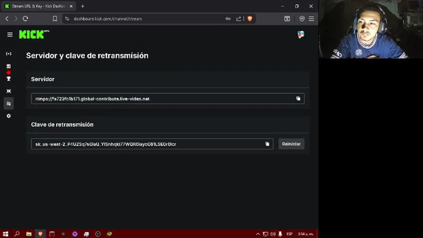423x238 pixels.
Task: Open Brave Shields lion icon
Action: [250, 19]
